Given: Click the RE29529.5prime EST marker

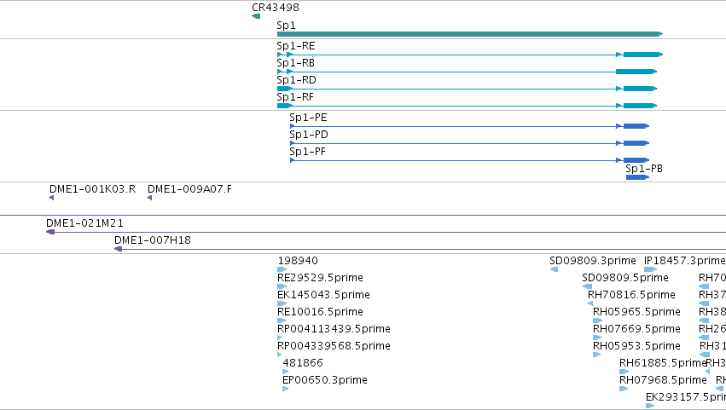Looking at the screenshot, I should 282,286.
